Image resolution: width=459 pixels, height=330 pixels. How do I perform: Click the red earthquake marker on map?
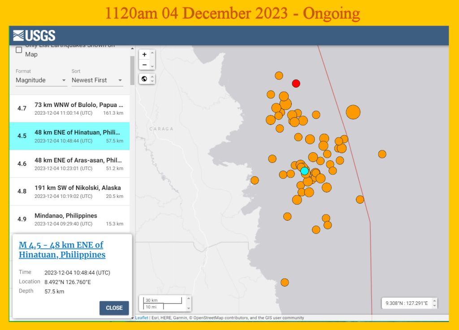296,83
